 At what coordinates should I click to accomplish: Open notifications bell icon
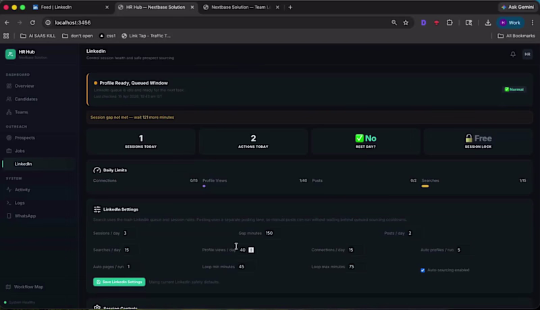[513, 54]
